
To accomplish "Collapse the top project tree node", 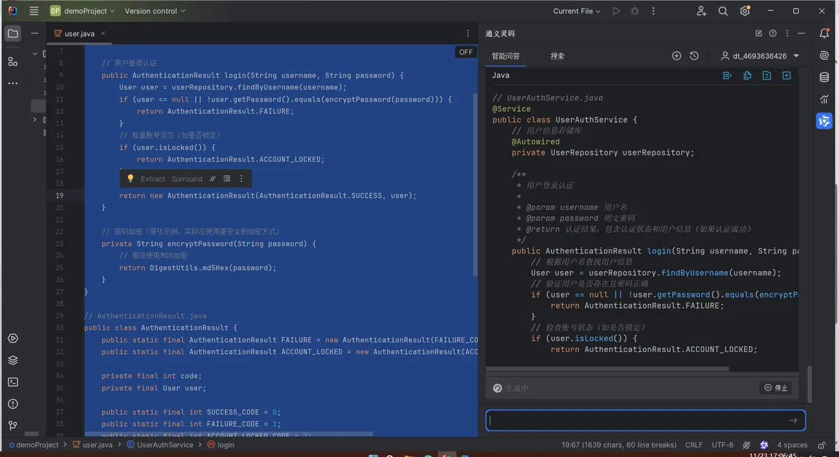I will tap(35, 54).
